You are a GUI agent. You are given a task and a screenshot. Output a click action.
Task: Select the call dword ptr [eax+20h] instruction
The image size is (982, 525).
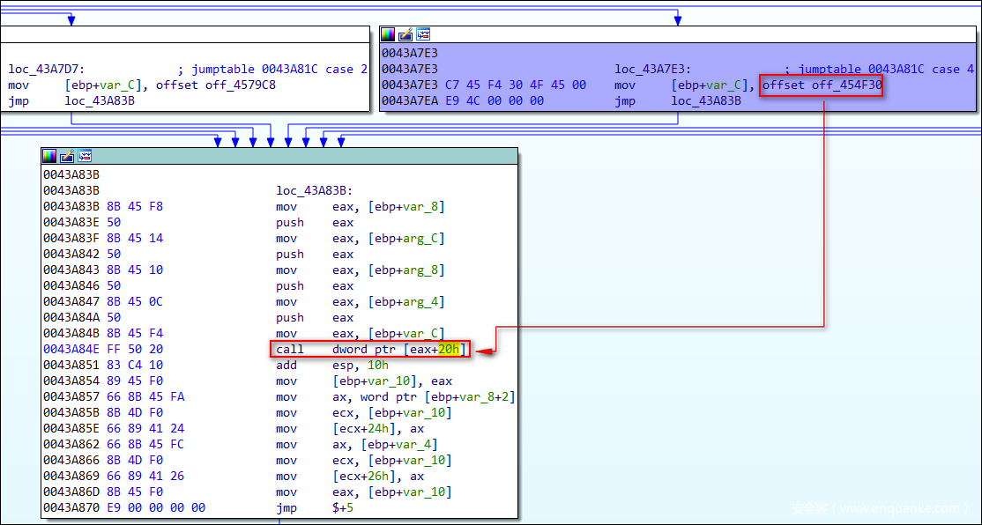tap(371, 350)
